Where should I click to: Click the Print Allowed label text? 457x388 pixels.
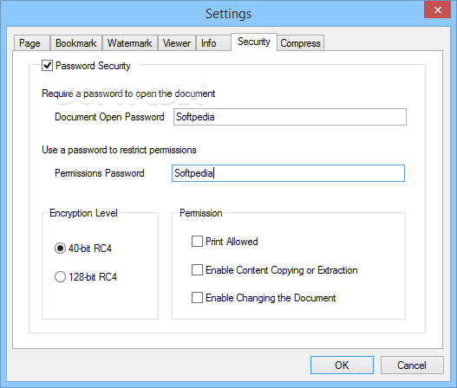point(232,242)
